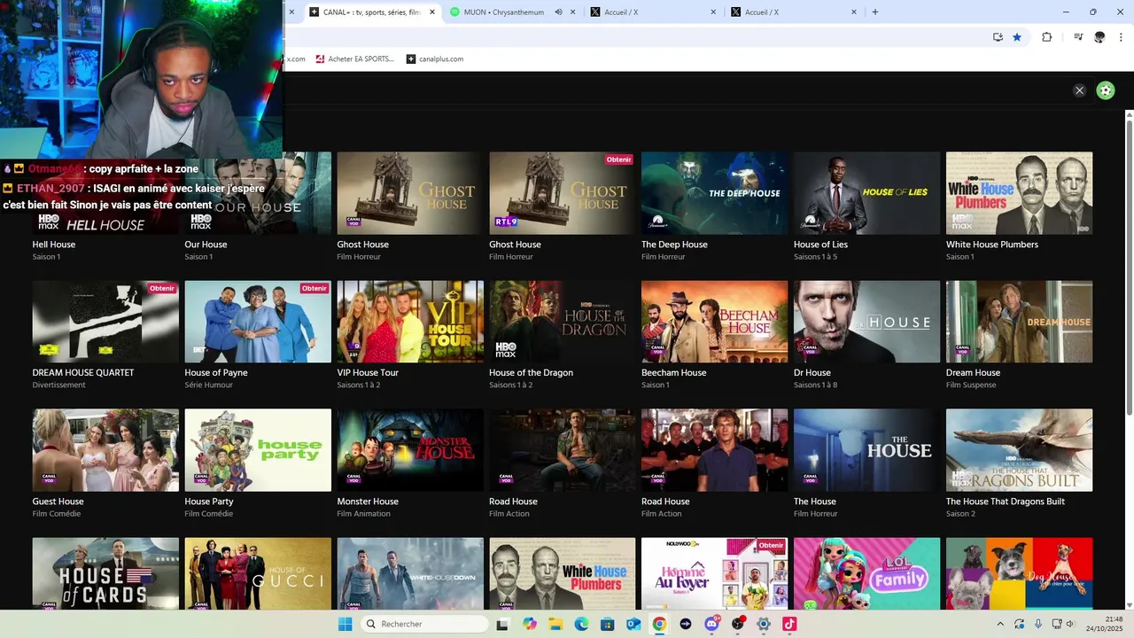Switch to the second Accueil / X tab
This screenshot has width=1134, height=638.
point(793,12)
